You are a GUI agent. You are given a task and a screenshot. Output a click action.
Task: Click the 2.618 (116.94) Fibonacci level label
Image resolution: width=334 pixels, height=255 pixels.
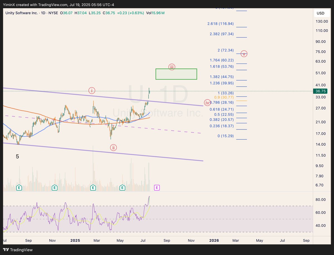point(220,24)
